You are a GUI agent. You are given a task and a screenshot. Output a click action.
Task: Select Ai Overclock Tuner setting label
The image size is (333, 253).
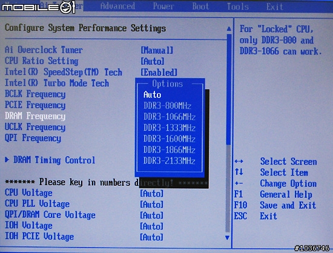(x=44, y=50)
